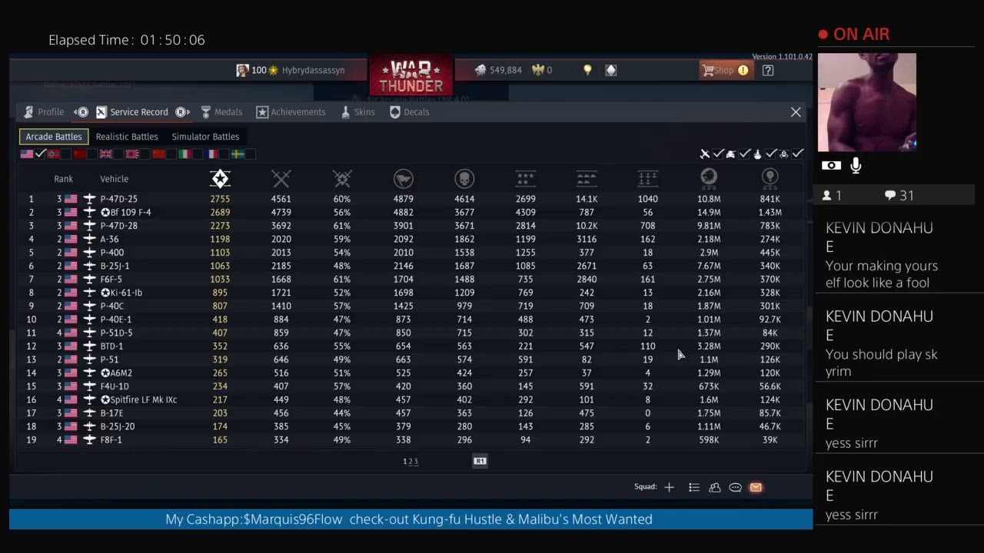This screenshot has width=984, height=553.
Task: Switch to the Profile tab
Action: click(44, 112)
